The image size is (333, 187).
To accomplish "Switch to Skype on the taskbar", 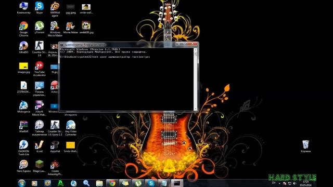I will coord(151,183).
